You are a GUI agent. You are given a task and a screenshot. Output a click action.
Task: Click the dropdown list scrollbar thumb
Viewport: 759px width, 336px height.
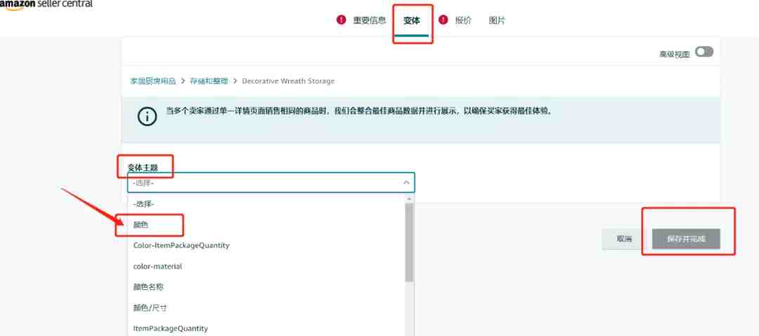click(409, 242)
